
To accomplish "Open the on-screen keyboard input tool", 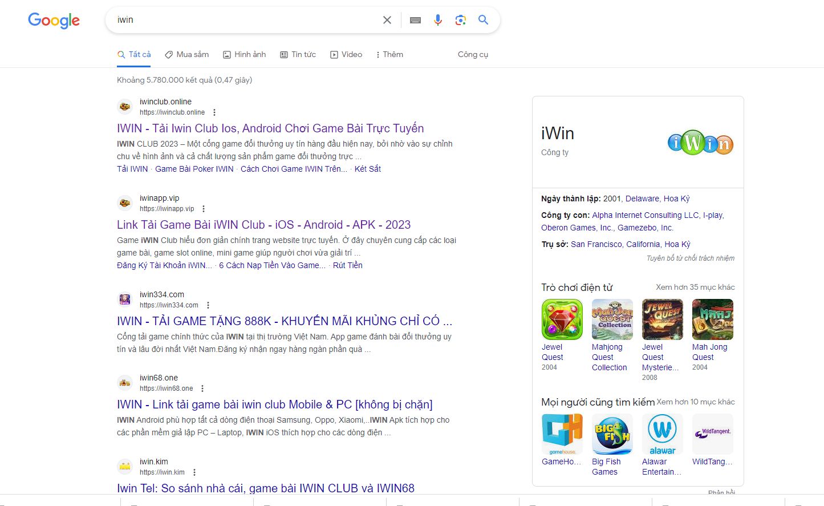I will [x=415, y=20].
